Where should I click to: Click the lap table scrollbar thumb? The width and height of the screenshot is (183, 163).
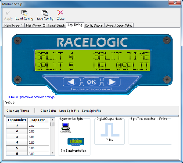[x=52, y=124]
